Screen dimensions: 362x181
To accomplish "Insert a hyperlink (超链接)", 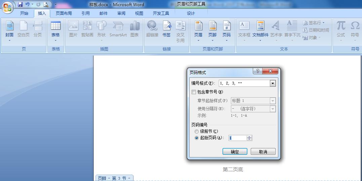I will click(152, 29).
